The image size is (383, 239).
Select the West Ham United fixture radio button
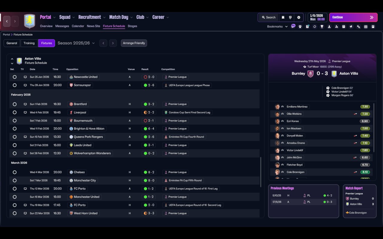tap(15, 213)
